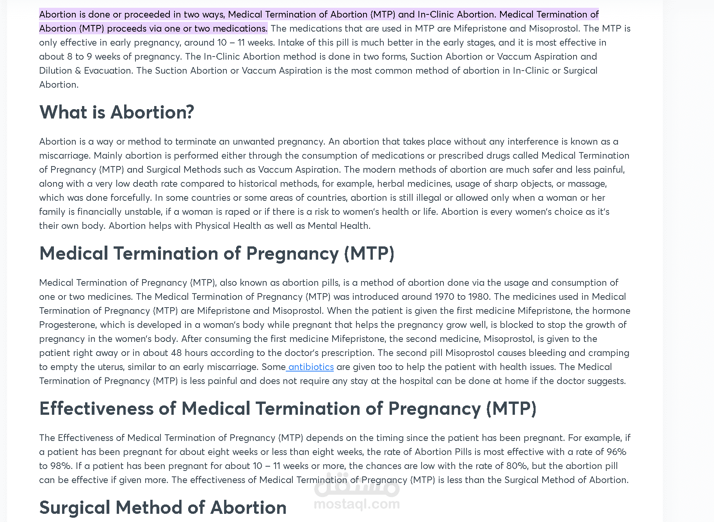This screenshot has width=714, height=522.
Task: Click the 'Effectiveness of Medical Termination' heading
Action: tap(288, 409)
